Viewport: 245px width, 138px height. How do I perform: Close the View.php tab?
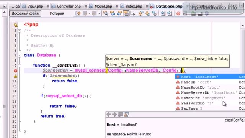tap(48, 7)
